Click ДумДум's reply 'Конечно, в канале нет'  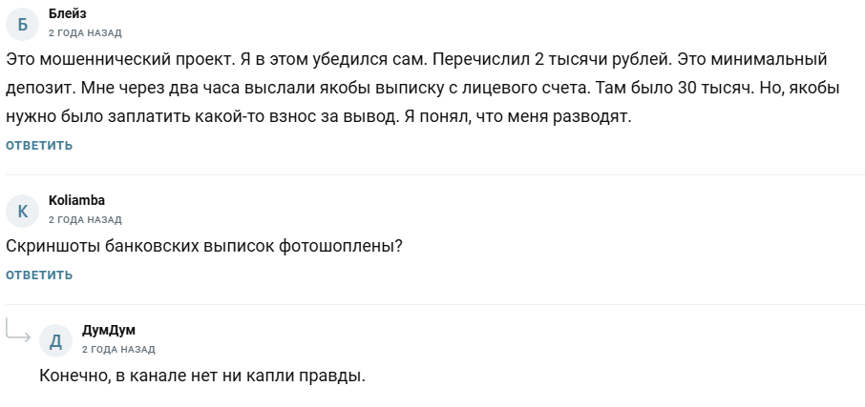202,376
